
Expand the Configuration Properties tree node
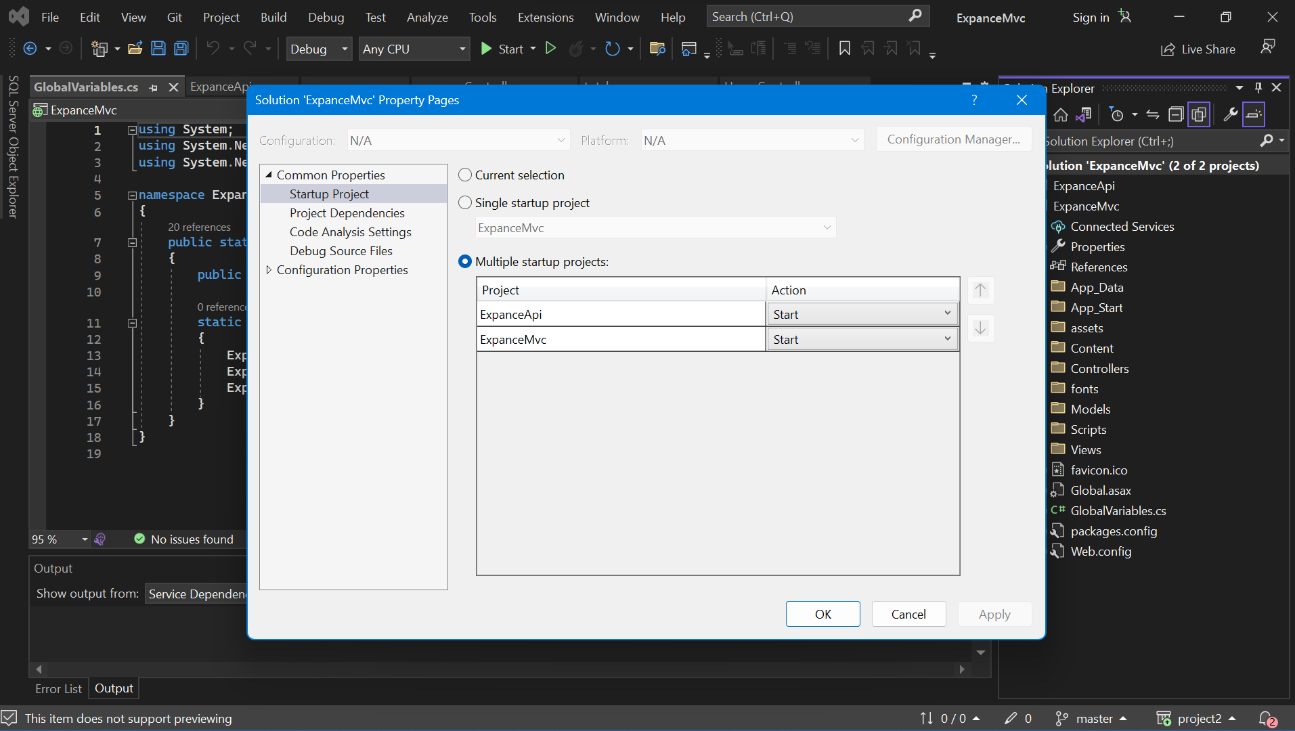(x=269, y=270)
